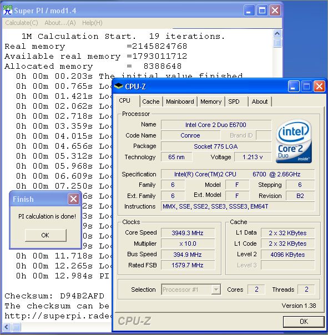Click the Name field Intel Core 2 Duo E6700
This screenshot has height=335, width=328.
pos(216,125)
